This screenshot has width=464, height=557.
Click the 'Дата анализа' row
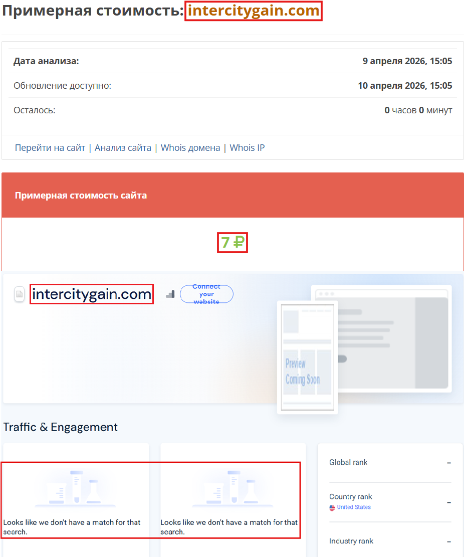[232, 61]
